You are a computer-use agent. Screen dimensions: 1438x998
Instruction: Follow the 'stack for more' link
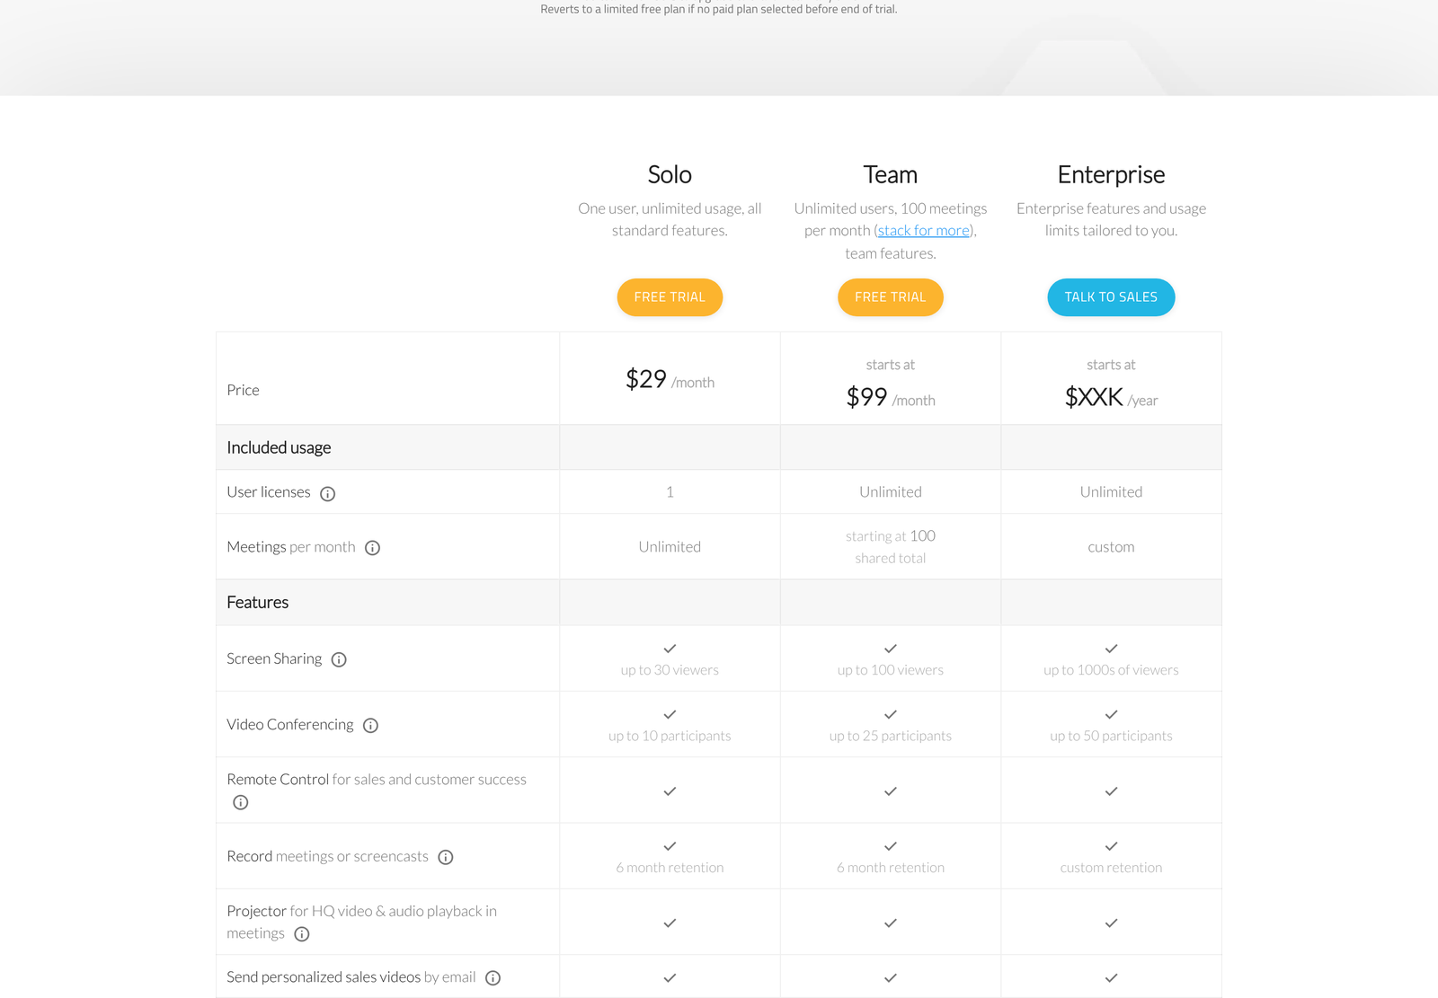click(924, 231)
